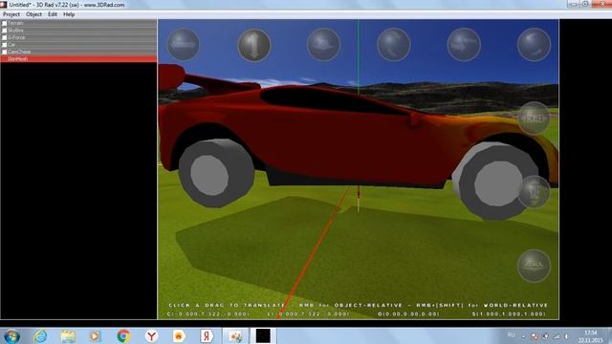The image size is (612, 344).
Task: Open the taskbar clock and date
Action: click(591, 336)
